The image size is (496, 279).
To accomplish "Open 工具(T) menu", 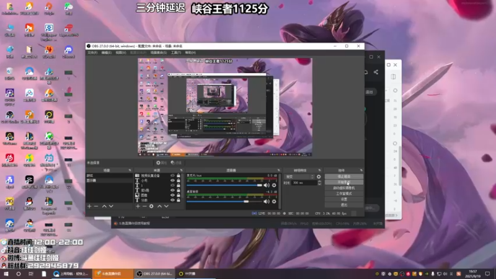I will click(176, 53).
